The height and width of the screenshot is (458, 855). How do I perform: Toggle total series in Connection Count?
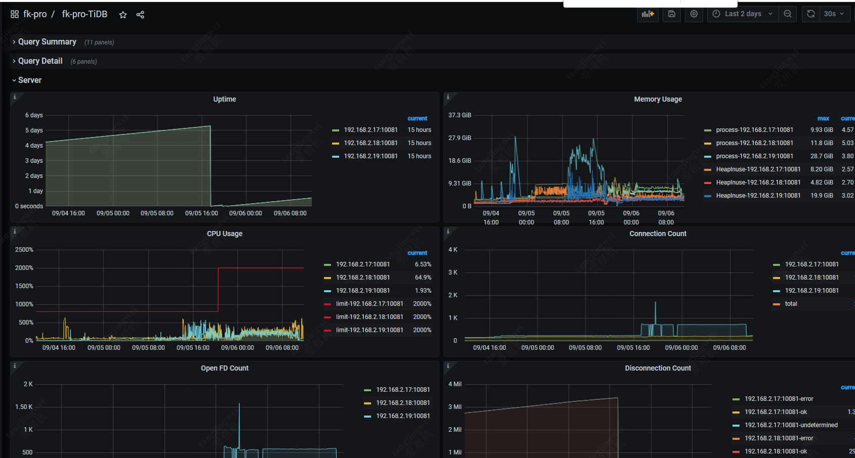click(791, 304)
